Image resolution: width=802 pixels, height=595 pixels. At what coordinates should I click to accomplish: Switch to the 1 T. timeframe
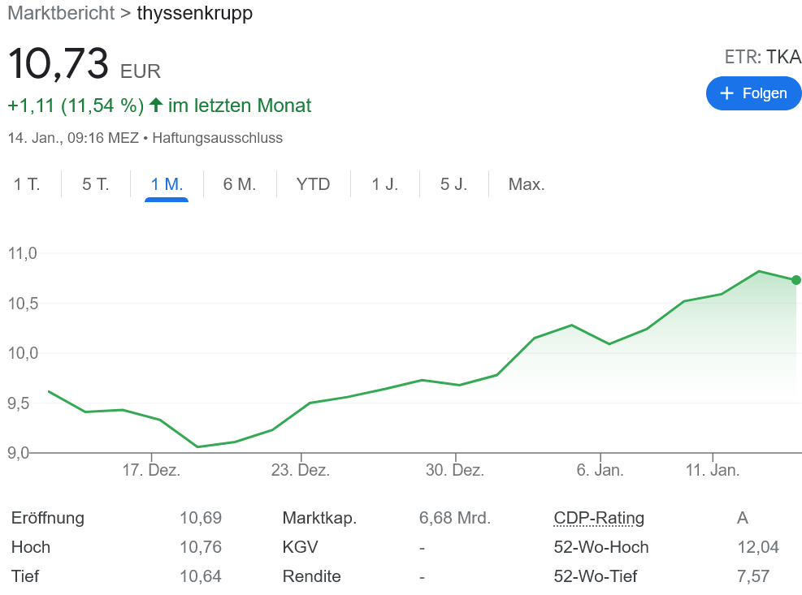pos(27,184)
